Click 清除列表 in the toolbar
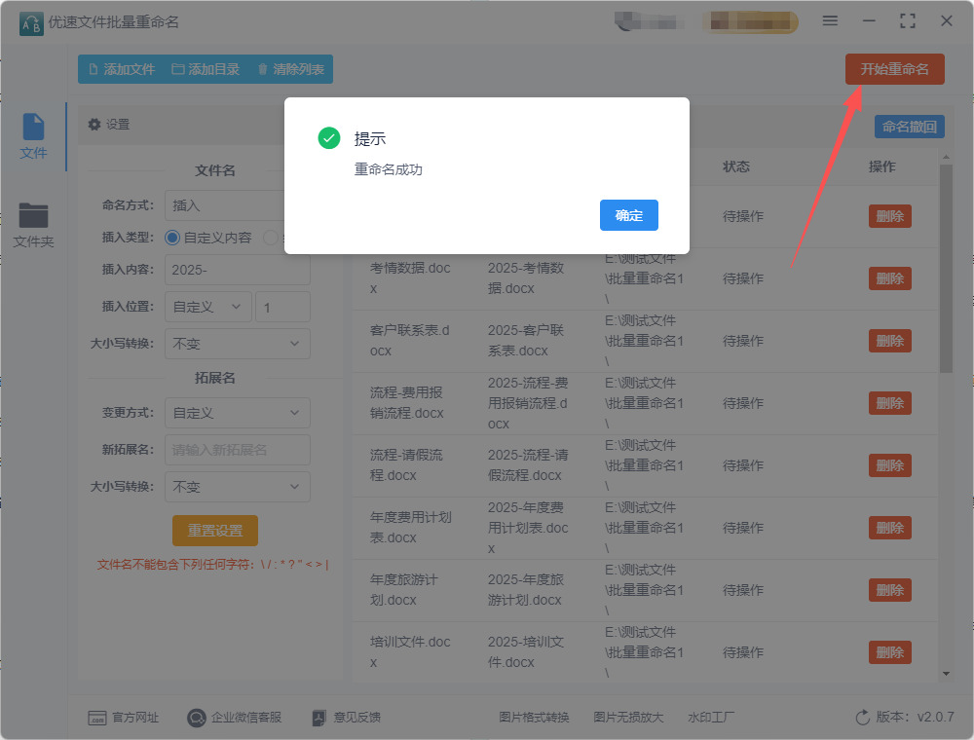The image size is (974, 740). tap(290, 69)
